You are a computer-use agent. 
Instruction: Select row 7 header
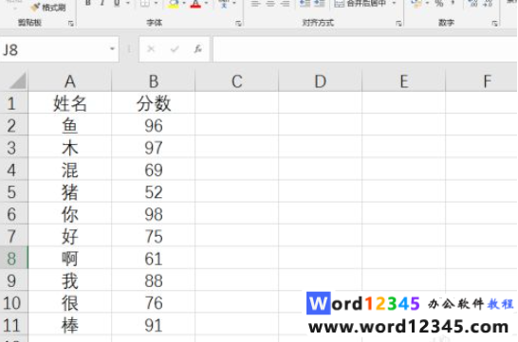pyautogui.click(x=13, y=236)
